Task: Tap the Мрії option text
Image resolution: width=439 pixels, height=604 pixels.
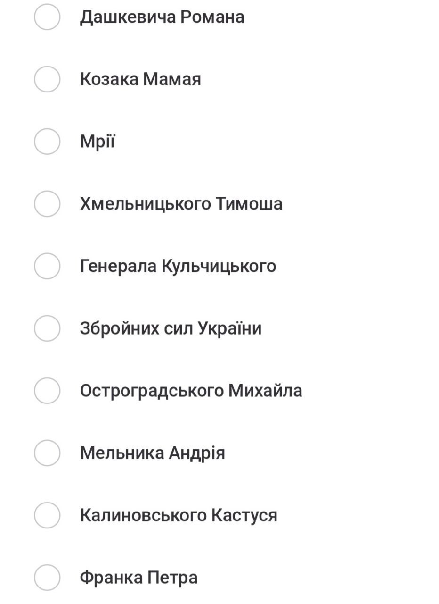Action: click(x=98, y=142)
